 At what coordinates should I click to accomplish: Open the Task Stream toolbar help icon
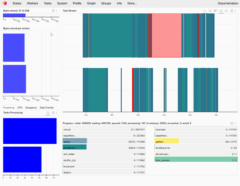pyautogui.click(x=231, y=11)
